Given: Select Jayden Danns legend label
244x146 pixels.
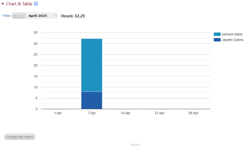Looking at the screenshot, I should click(232, 40).
